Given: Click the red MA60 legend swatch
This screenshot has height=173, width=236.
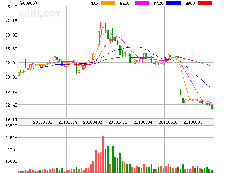Looking at the screenshot, I should click(205, 3).
